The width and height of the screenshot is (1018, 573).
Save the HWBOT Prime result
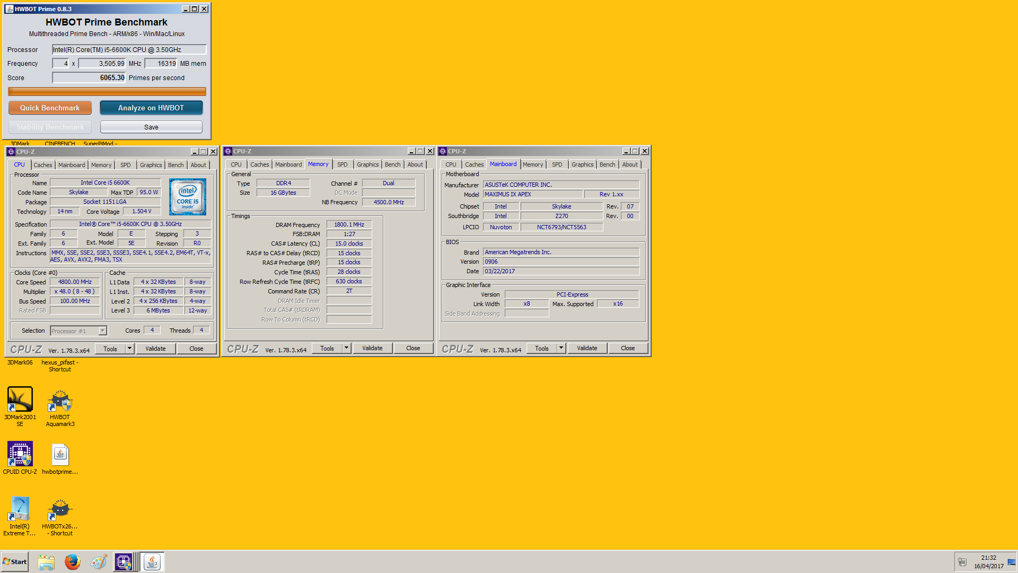click(151, 127)
